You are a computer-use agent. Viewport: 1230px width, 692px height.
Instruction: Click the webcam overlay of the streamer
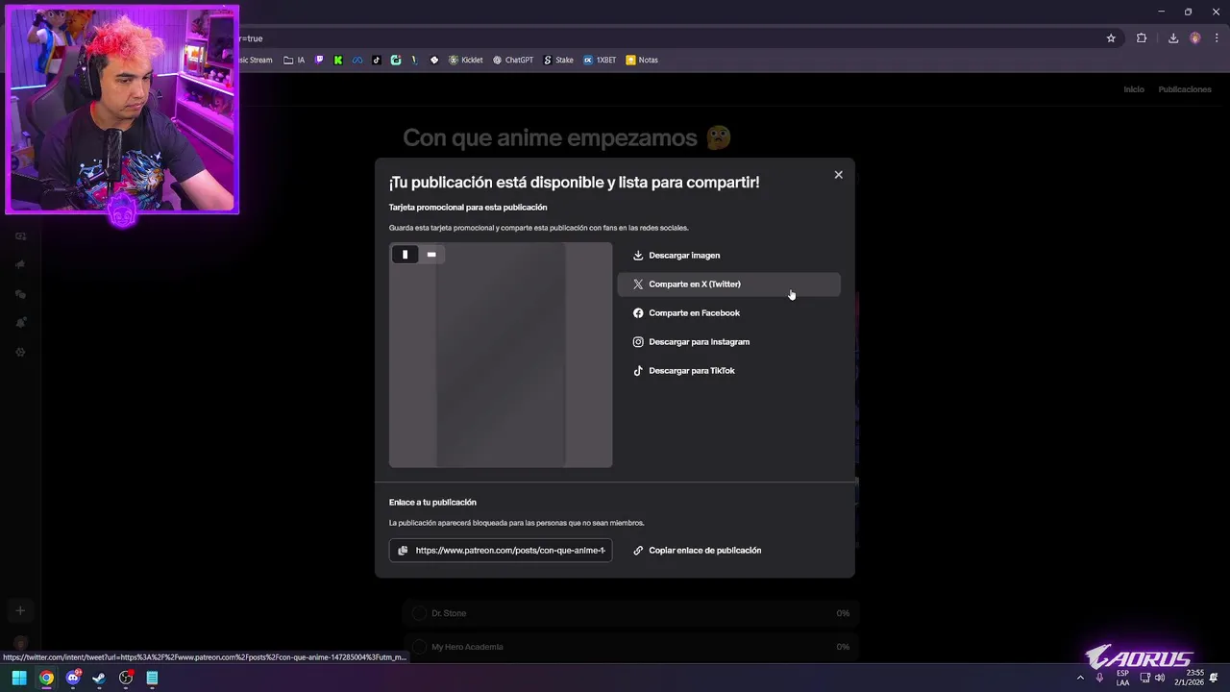(x=122, y=109)
